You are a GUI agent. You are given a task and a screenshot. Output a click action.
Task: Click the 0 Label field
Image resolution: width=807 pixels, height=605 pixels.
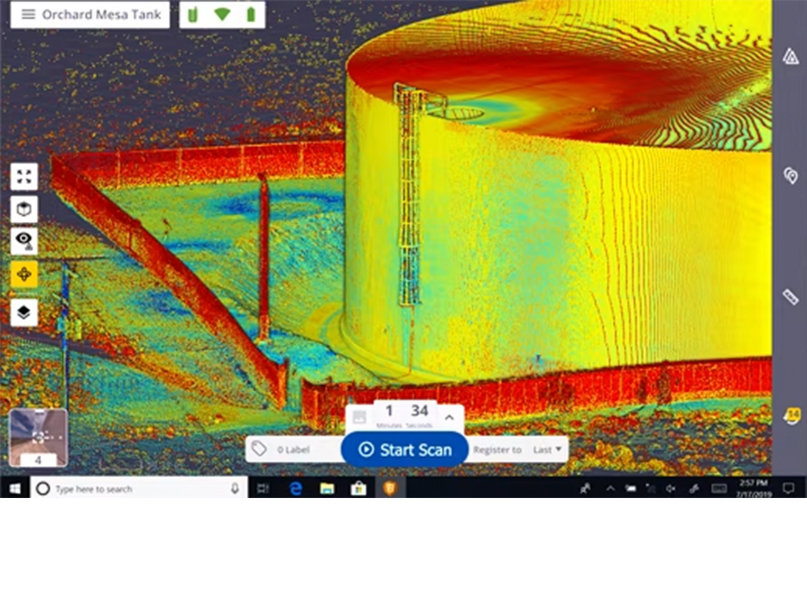[x=293, y=449]
